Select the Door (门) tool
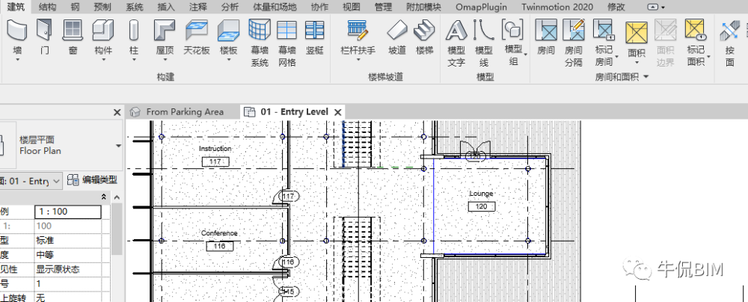 pos(44,37)
